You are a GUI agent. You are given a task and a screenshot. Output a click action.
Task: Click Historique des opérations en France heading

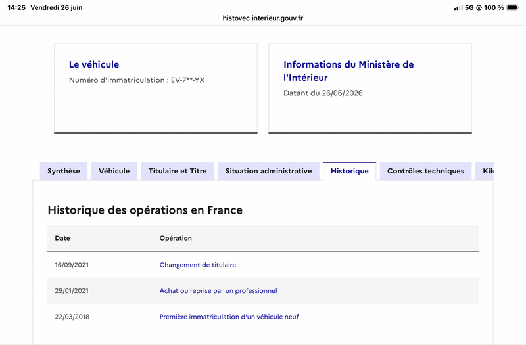coord(145,210)
